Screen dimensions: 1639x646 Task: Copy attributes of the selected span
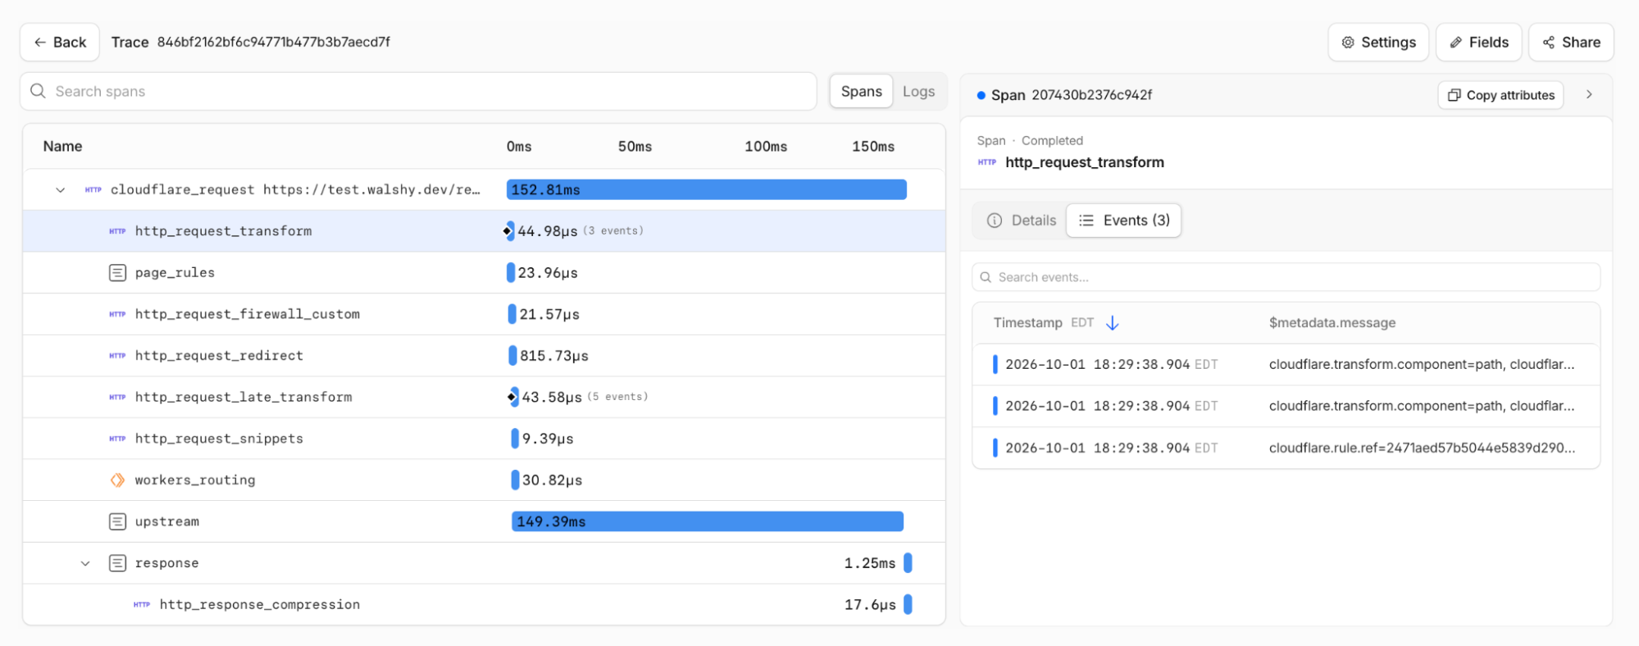point(1500,95)
